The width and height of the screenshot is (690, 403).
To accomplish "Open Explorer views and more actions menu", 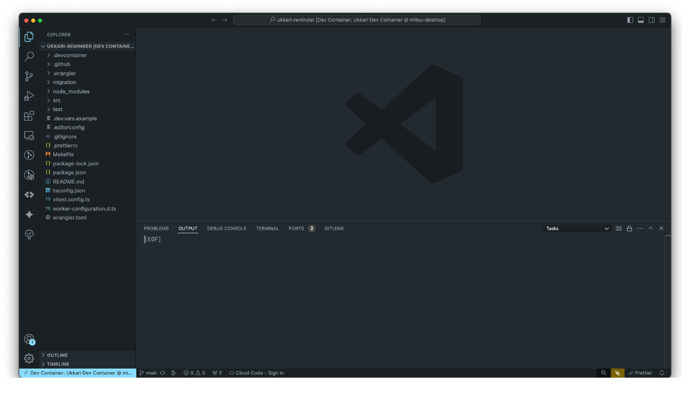I will pos(126,34).
